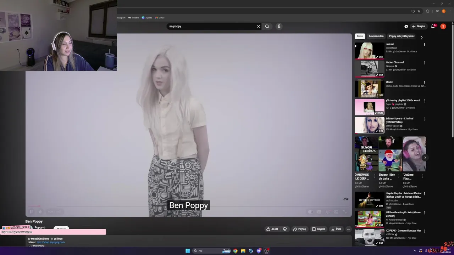Image resolution: width=454 pixels, height=255 pixels.
Task: Show more filter chips arrow
Action: coord(422,37)
